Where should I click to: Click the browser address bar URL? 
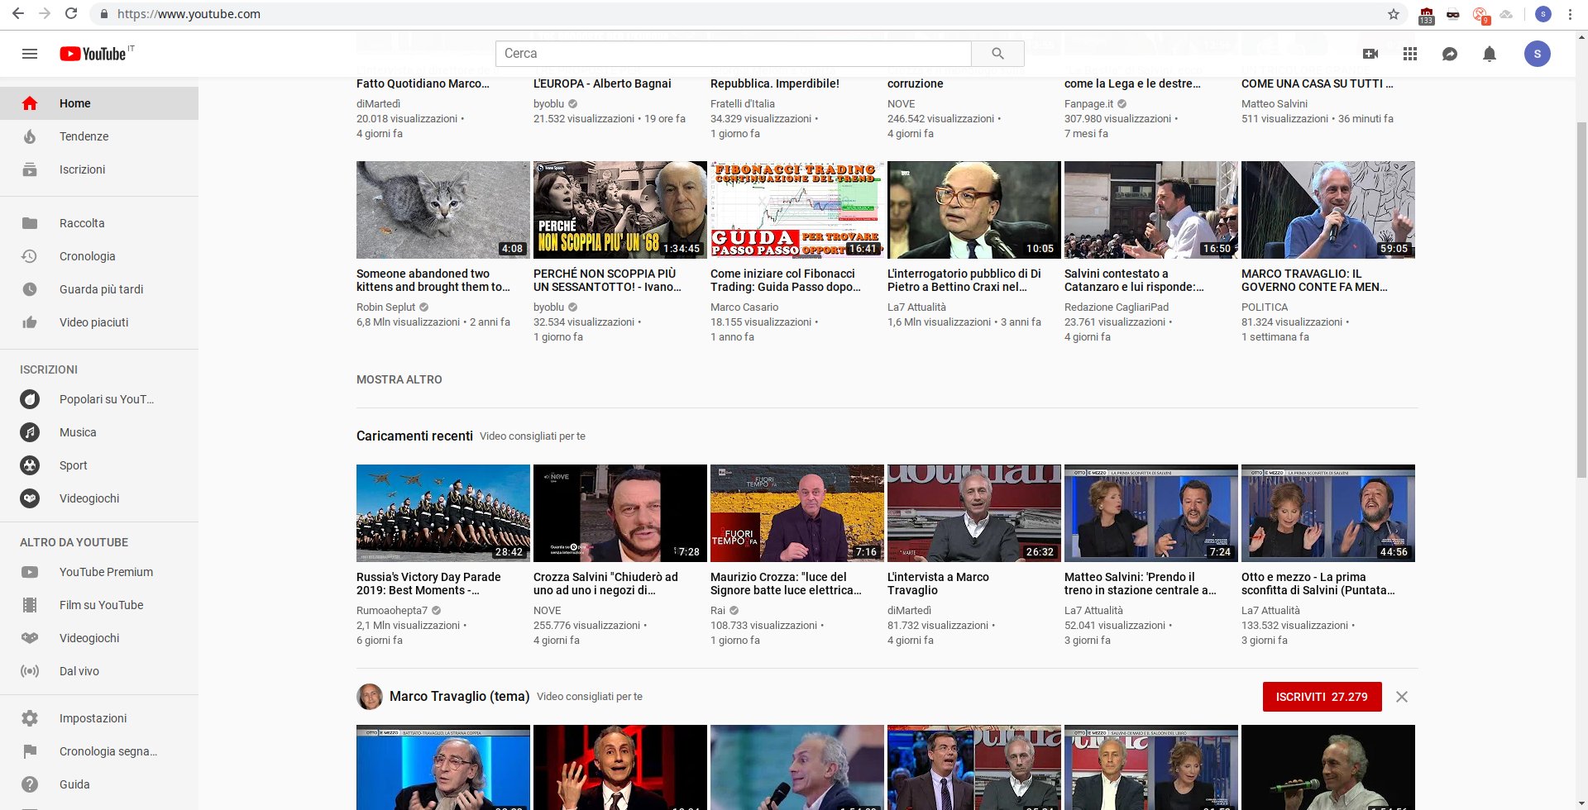189,14
